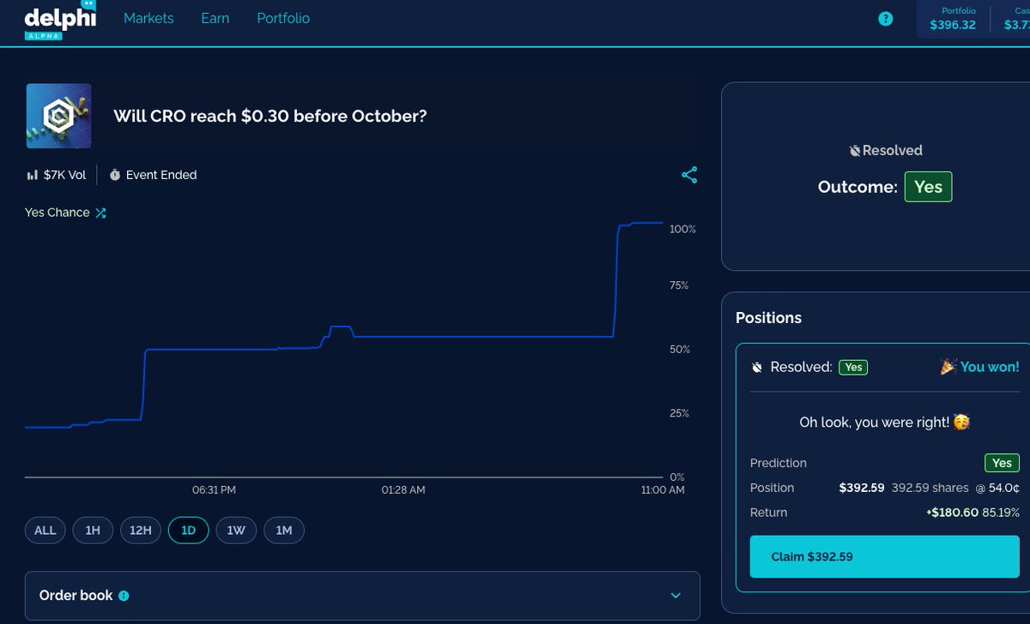
Task: Click the Portfolio $396.32 balance
Action: tap(953, 19)
